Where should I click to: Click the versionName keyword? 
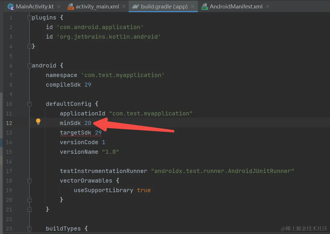coord(79,152)
